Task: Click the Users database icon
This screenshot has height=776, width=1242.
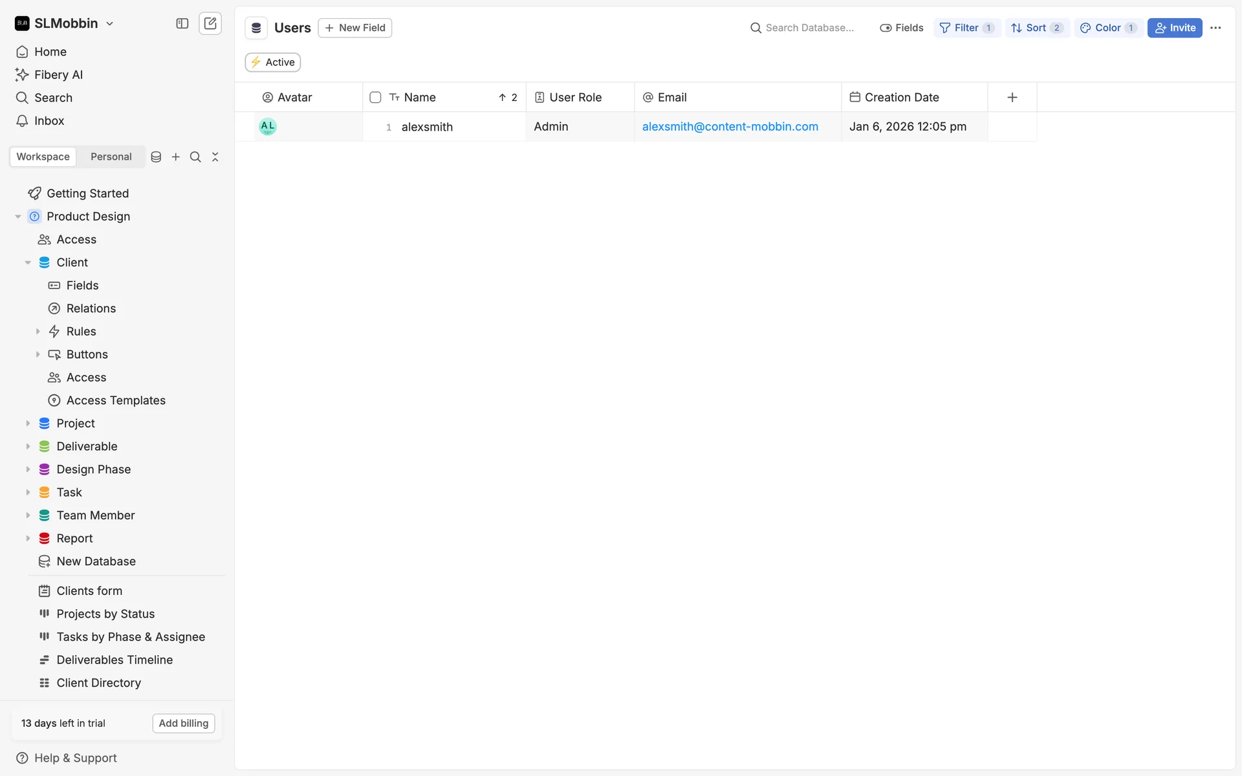Action: coord(256,28)
